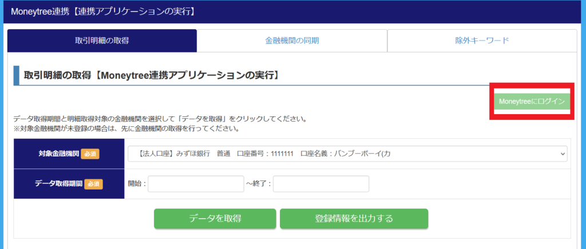Click the 必須 badge beside 対象金融機関
This screenshot has height=249, width=586.
[90, 154]
